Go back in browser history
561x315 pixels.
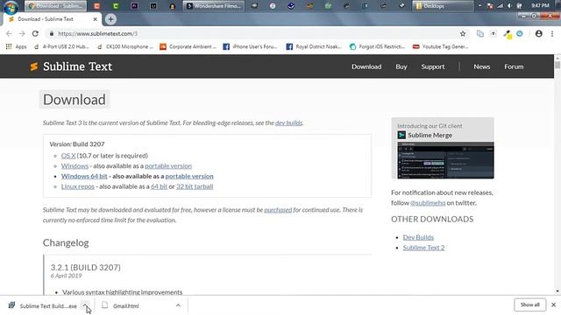point(9,33)
